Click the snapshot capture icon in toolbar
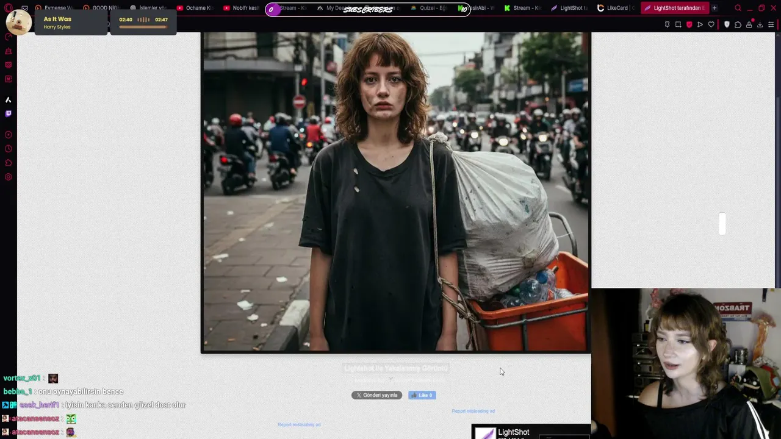 (x=678, y=24)
